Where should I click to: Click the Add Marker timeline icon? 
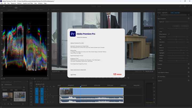click(47, 87)
